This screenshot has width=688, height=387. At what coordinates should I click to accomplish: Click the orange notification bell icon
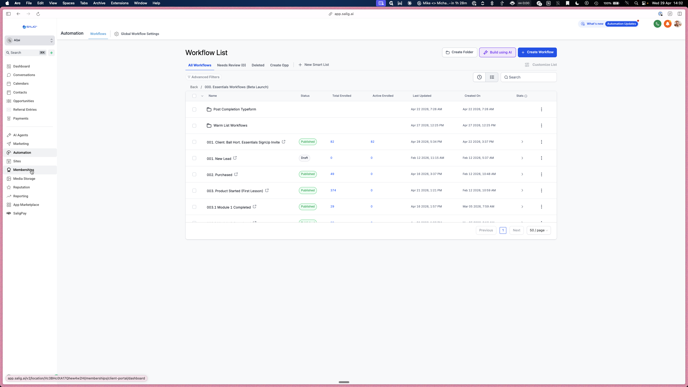[668, 24]
